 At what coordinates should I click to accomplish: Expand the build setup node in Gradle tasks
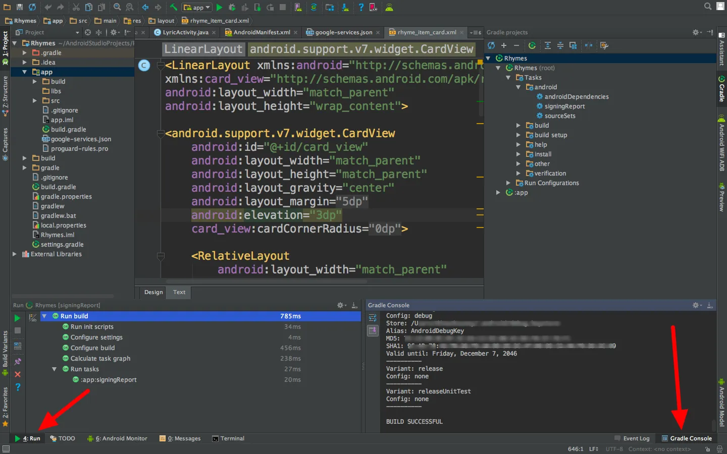point(518,135)
